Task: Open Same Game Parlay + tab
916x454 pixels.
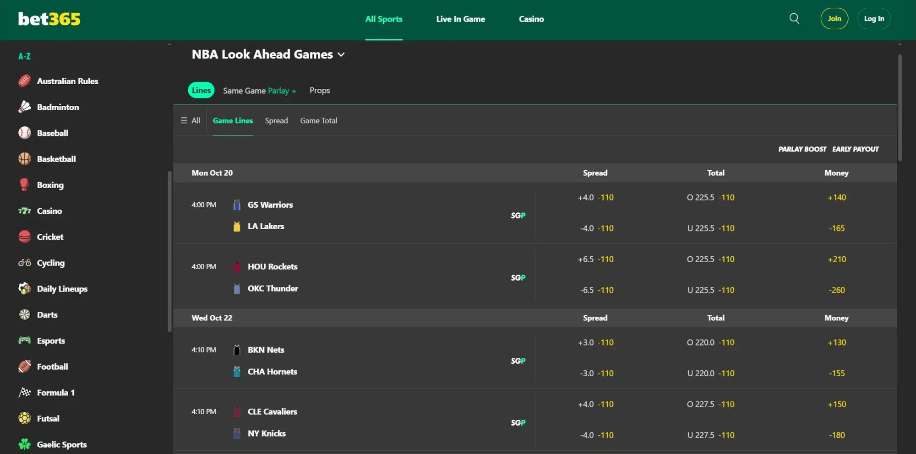Action: tap(260, 91)
